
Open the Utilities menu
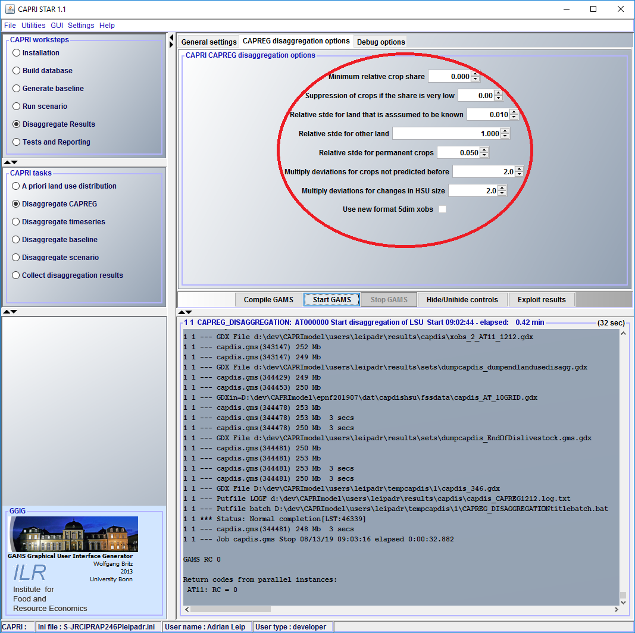click(x=33, y=26)
